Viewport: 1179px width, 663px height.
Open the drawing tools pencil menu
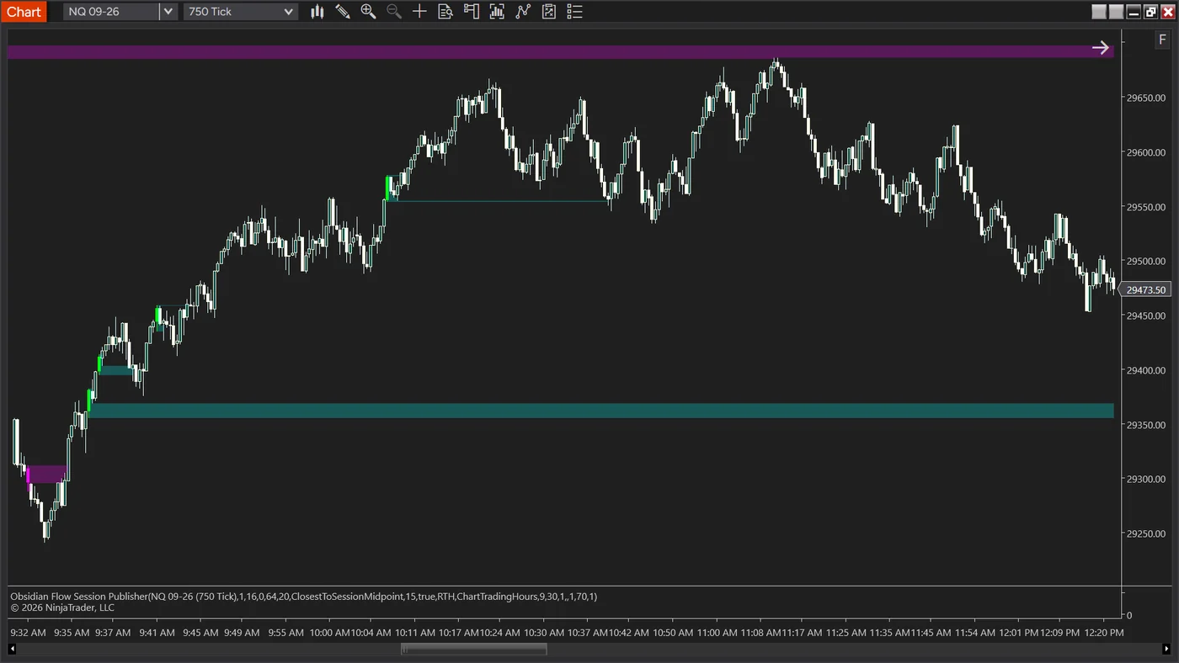click(343, 12)
